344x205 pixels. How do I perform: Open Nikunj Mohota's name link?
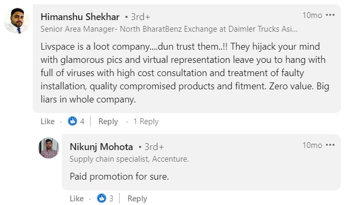[x=101, y=147]
